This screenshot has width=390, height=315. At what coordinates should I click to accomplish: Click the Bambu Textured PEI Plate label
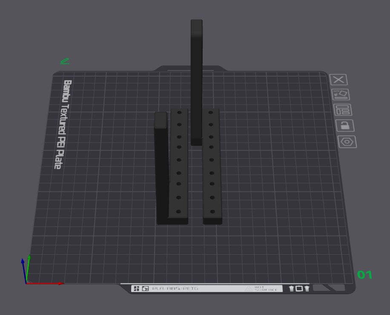pyautogui.click(x=63, y=124)
